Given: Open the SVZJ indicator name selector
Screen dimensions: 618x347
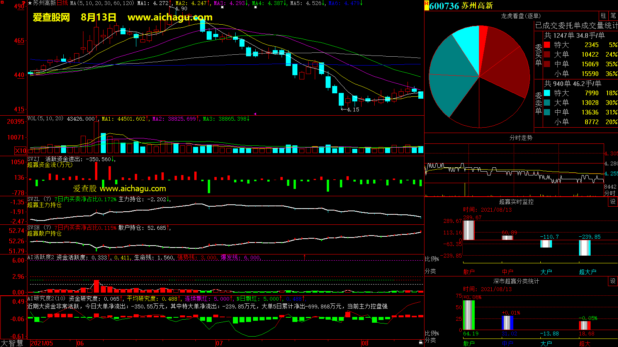Looking at the screenshot, I should click(x=33, y=159).
